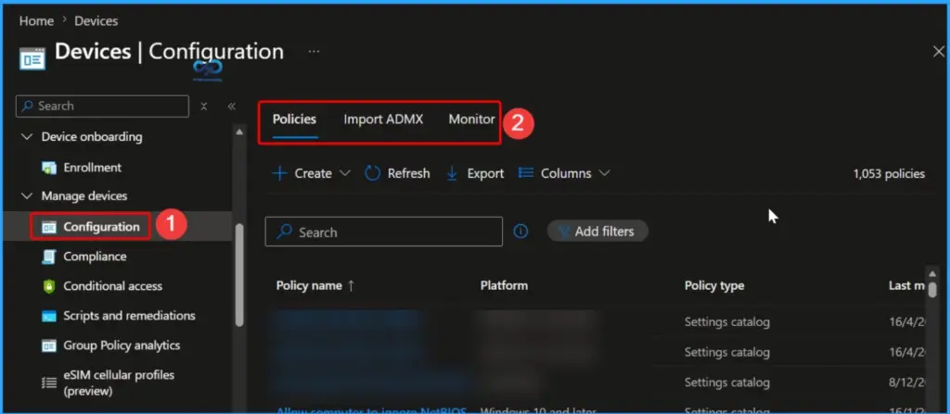Click eSIM cellular profiles (preview) label

(119, 383)
